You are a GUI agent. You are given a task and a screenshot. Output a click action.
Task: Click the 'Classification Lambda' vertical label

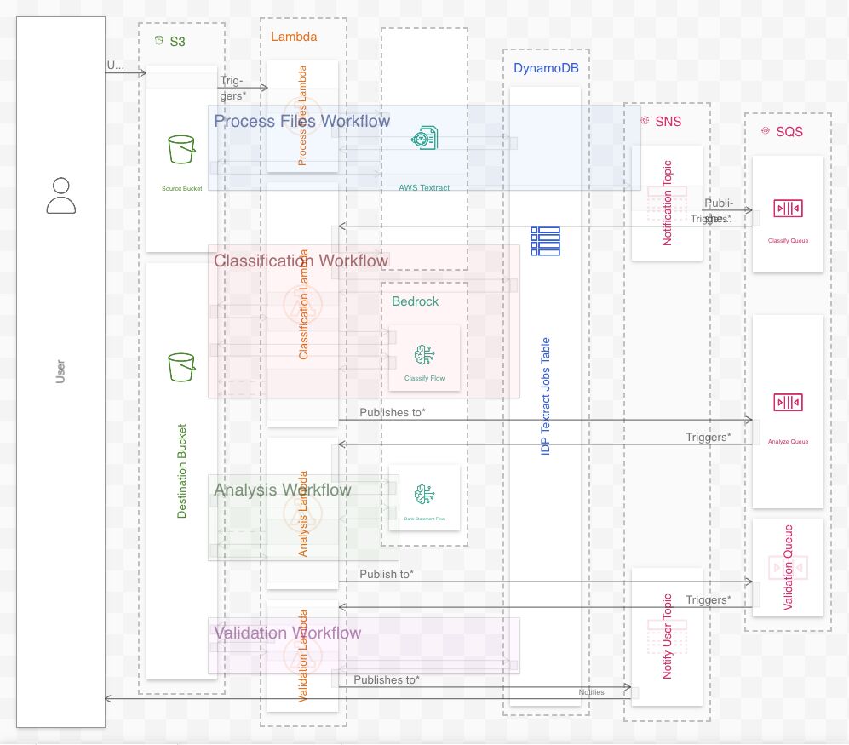tap(303, 304)
